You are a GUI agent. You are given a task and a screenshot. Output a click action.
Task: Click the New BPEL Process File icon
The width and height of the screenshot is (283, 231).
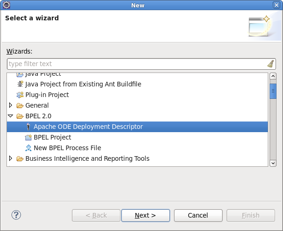click(x=28, y=148)
